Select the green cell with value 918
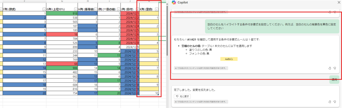The height and width of the screenshot is (108, 342). point(62,13)
